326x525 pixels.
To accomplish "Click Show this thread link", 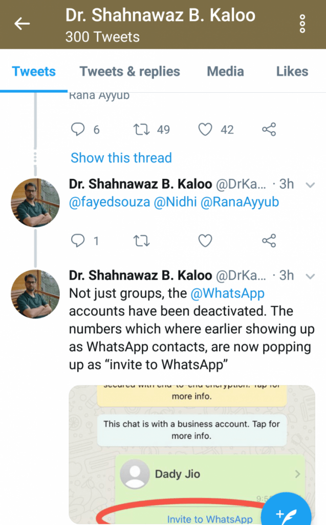I will (x=121, y=158).
